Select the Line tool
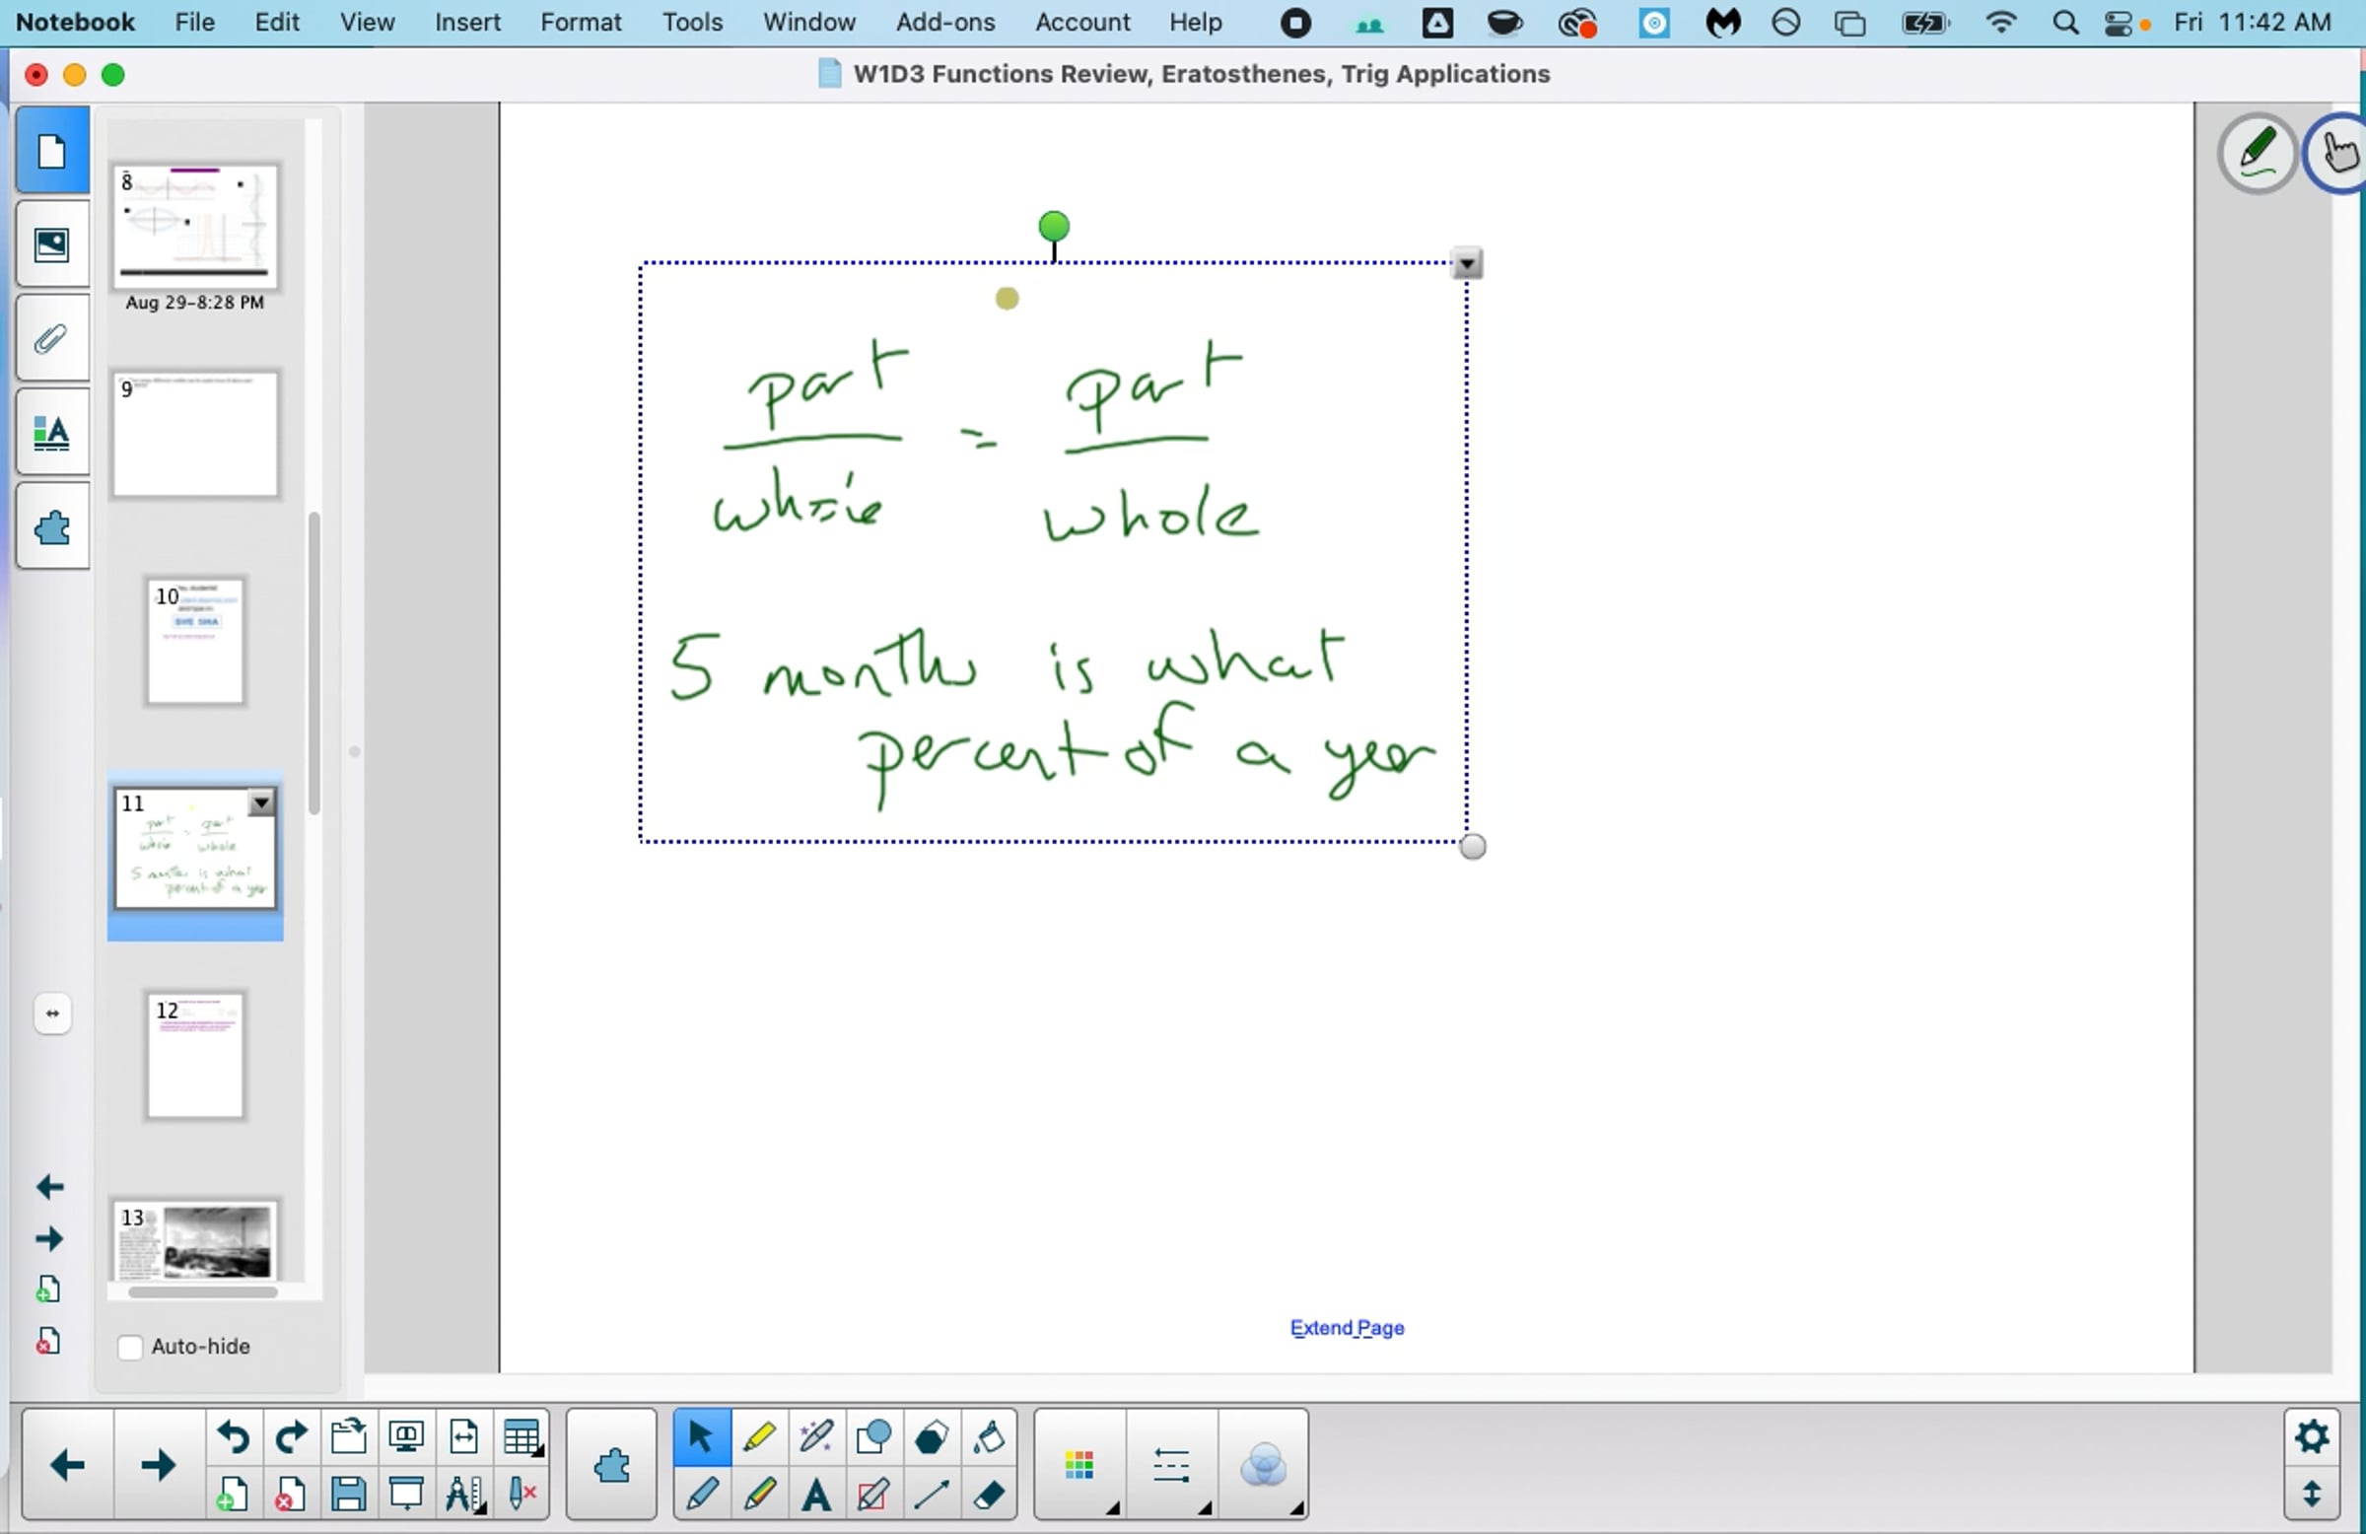This screenshot has height=1534, width=2366. coord(932,1495)
